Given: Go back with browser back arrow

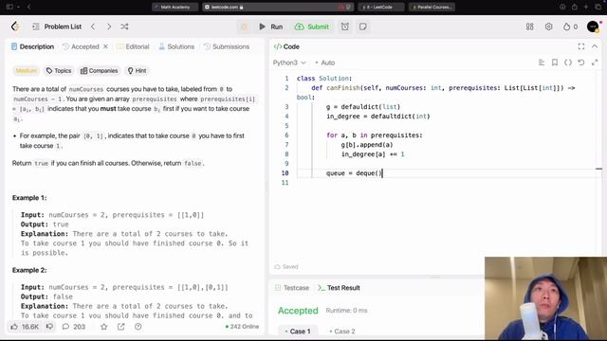Looking at the screenshot, I should coord(28,7).
